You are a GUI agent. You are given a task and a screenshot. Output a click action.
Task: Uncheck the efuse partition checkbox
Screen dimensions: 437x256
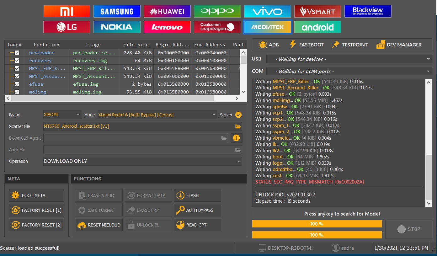17,84
